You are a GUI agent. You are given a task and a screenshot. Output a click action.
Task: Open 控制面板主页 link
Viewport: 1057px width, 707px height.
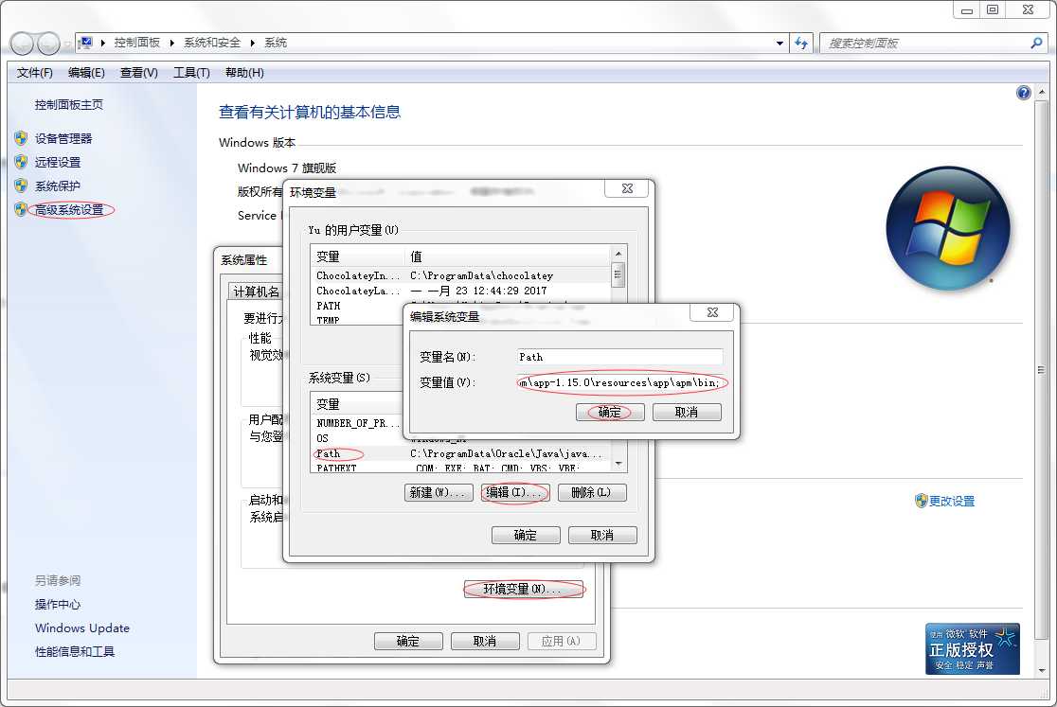coord(69,104)
